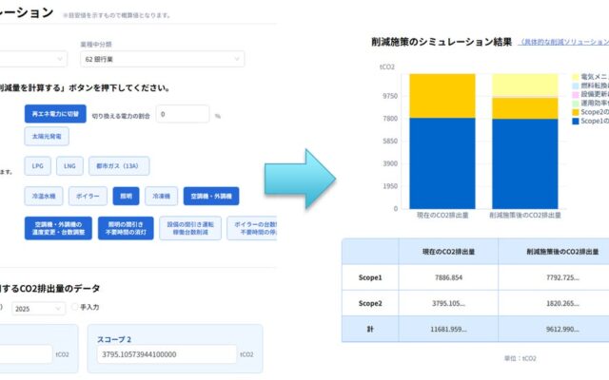The width and height of the screenshot is (609, 380).
Task: Click the 11681.959... total cell
Action: coord(448,330)
